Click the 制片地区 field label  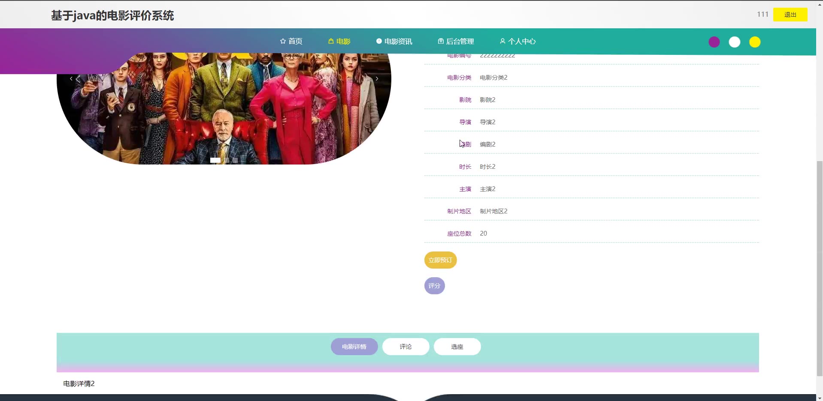[x=459, y=211]
